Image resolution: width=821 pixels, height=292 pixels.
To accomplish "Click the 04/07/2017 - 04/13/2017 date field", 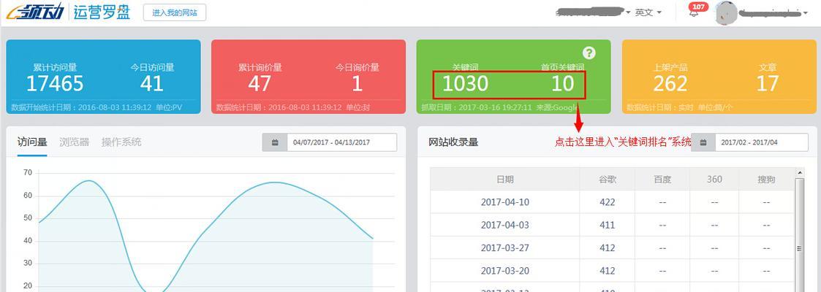I will (341, 142).
